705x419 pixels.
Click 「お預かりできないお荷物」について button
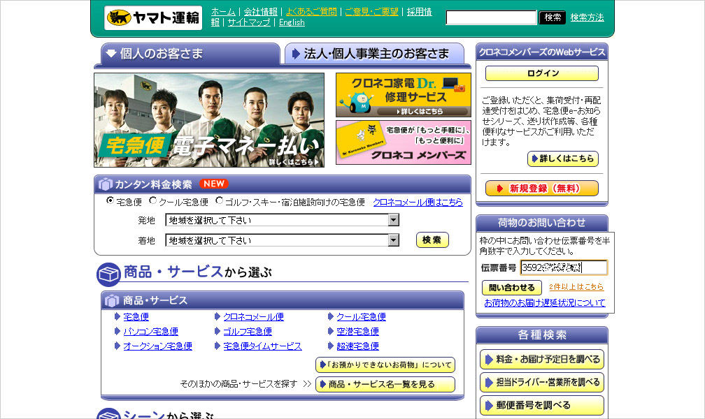tap(385, 365)
